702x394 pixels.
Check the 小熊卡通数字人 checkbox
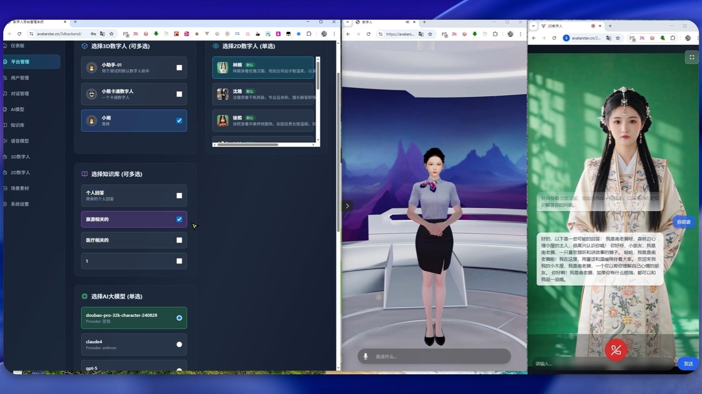point(179,94)
